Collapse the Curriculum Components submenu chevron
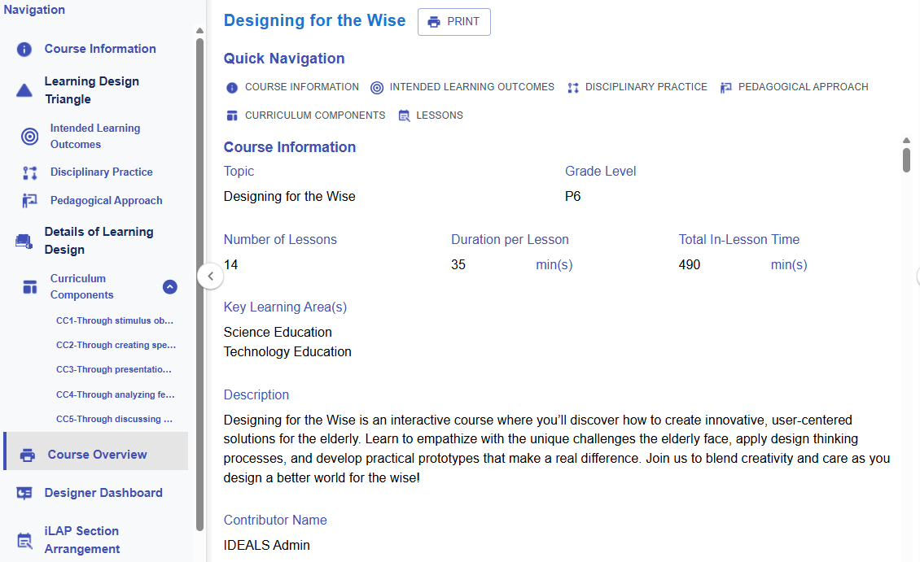The width and height of the screenshot is (920, 562). pyautogui.click(x=169, y=286)
